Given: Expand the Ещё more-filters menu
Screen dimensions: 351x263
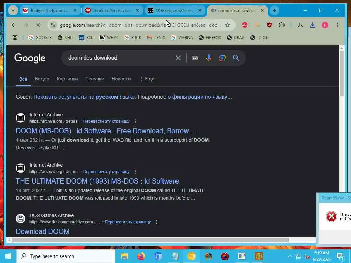Looking at the screenshot, I should click(x=147, y=79).
